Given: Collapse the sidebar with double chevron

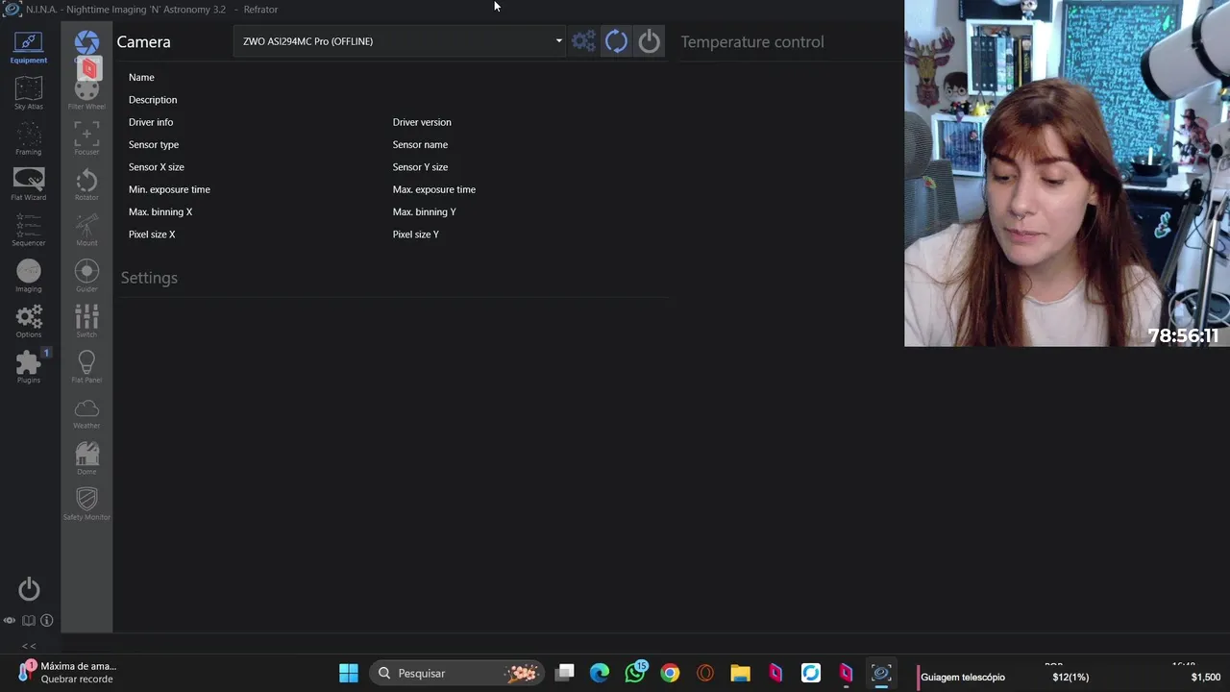Looking at the screenshot, I should pyautogui.click(x=29, y=646).
